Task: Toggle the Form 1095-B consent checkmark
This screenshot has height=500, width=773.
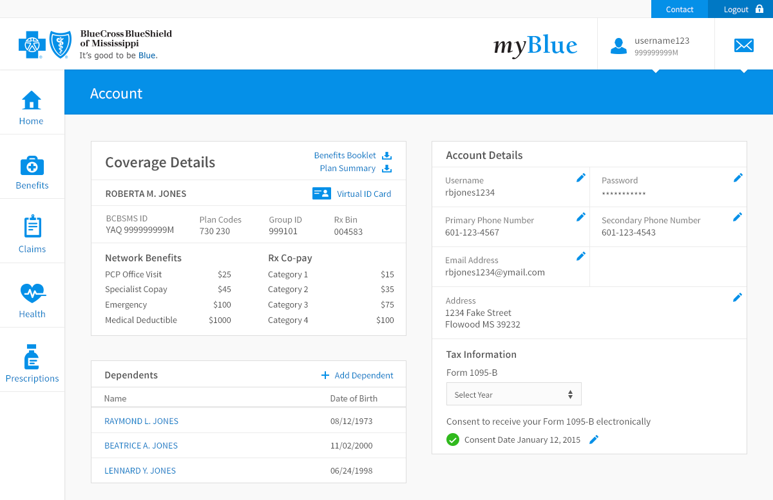Action: coord(453,440)
